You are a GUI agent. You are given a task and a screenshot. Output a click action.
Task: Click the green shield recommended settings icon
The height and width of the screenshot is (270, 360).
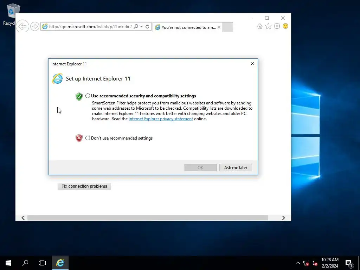[x=79, y=96]
